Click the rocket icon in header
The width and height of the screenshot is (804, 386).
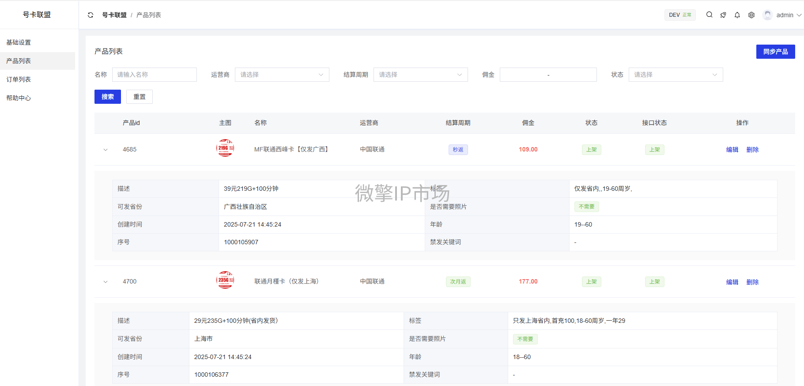click(723, 15)
